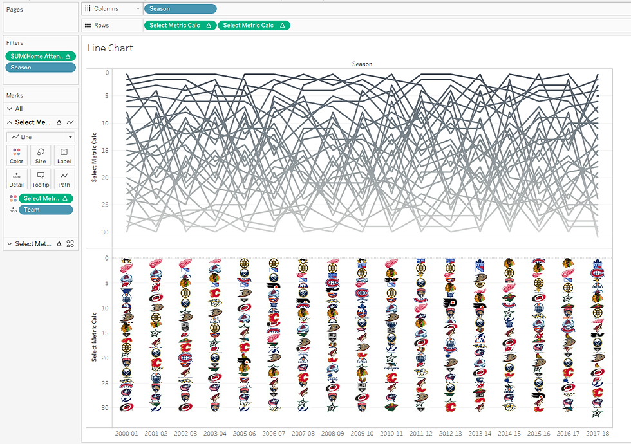Open the Line mark type dropdown

pyautogui.click(x=41, y=137)
